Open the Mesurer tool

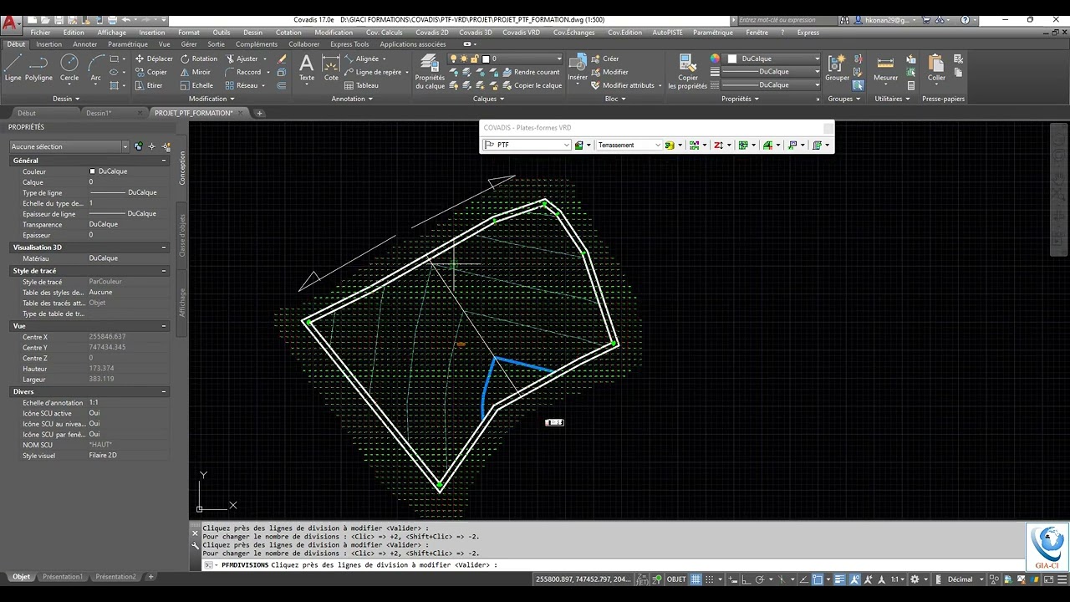tap(885, 68)
